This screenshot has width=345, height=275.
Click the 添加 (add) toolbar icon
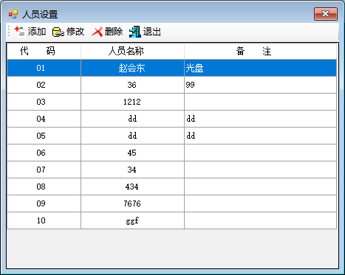tap(20, 32)
